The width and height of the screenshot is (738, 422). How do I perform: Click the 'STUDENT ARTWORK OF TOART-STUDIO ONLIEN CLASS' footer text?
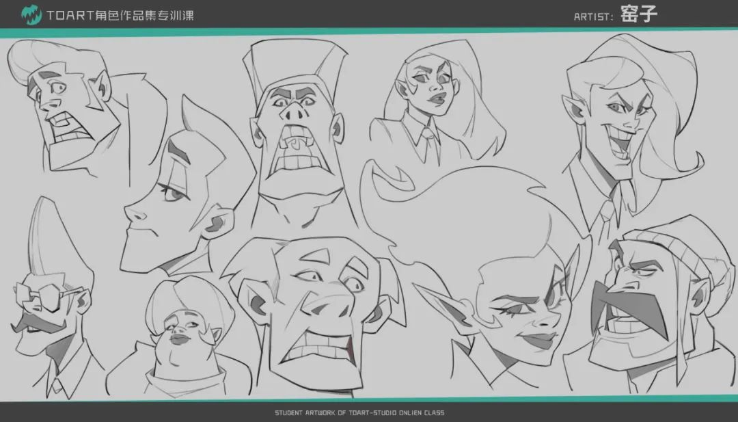(359, 412)
